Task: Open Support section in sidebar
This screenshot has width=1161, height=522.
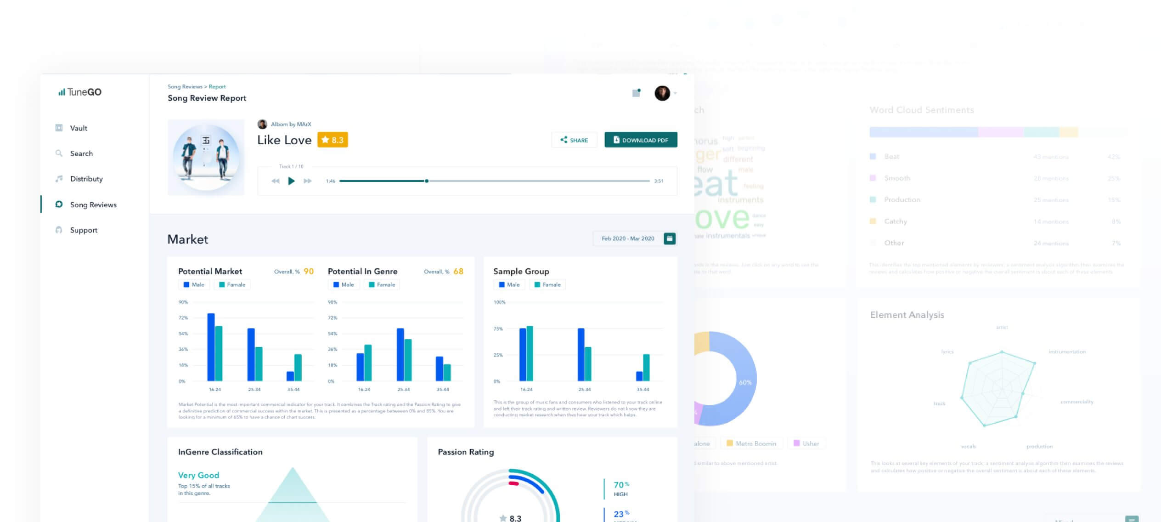Action: [x=84, y=230]
